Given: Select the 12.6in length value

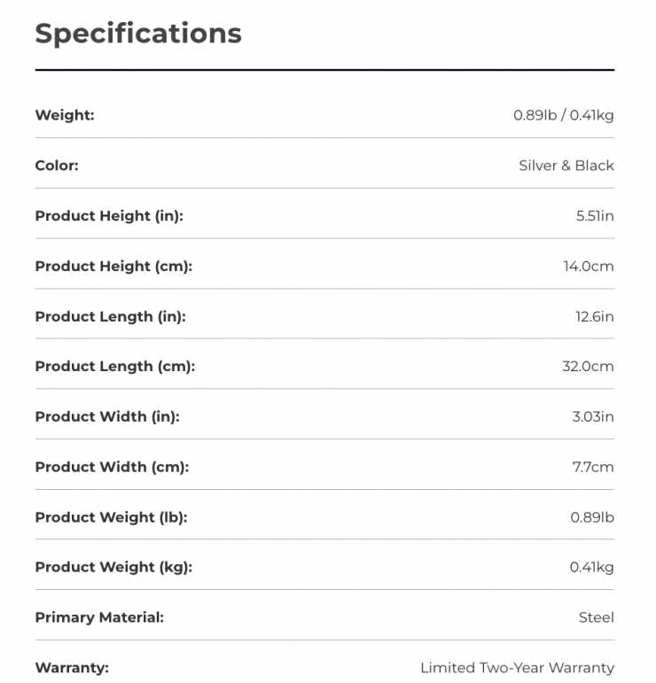Looking at the screenshot, I should tap(594, 316).
